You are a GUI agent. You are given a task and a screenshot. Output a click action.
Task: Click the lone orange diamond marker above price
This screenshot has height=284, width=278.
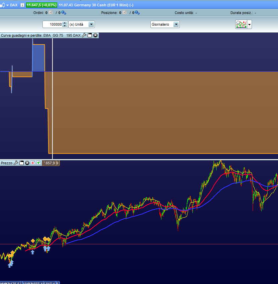coord(33,241)
